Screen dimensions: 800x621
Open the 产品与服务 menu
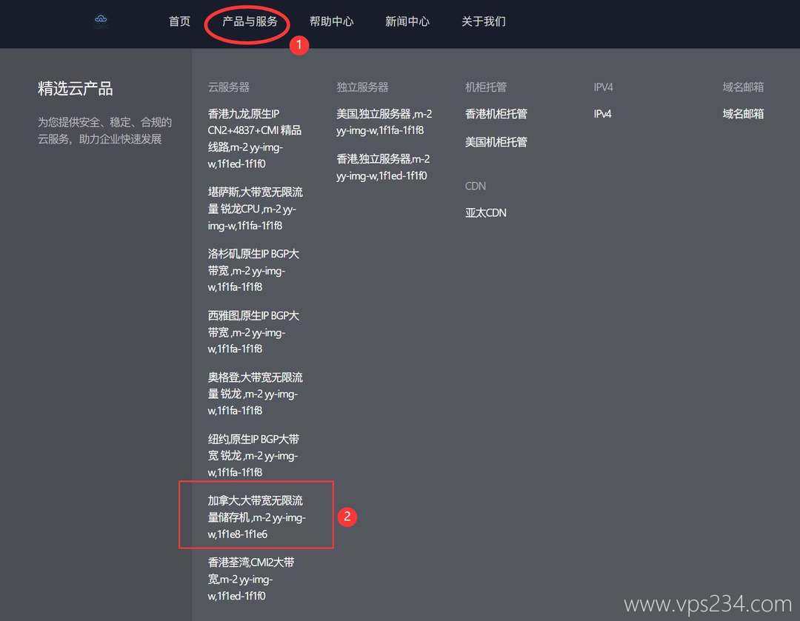coord(250,21)
